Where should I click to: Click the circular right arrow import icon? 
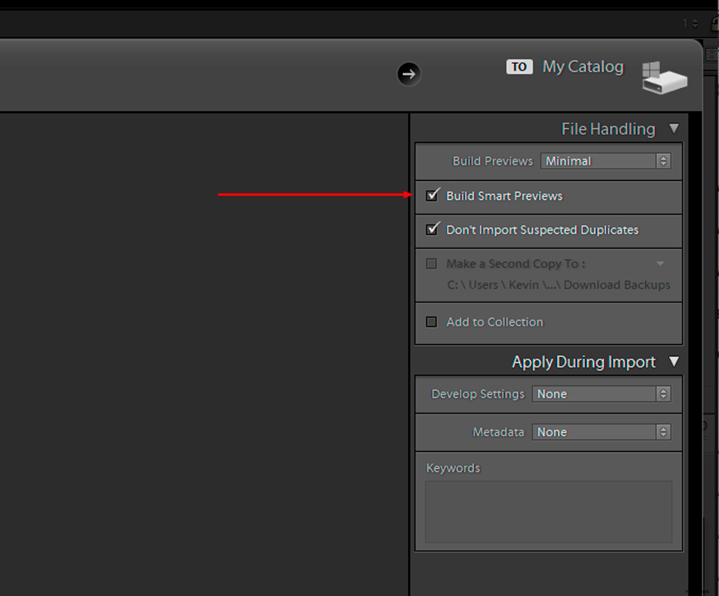(x=408, y=74)
